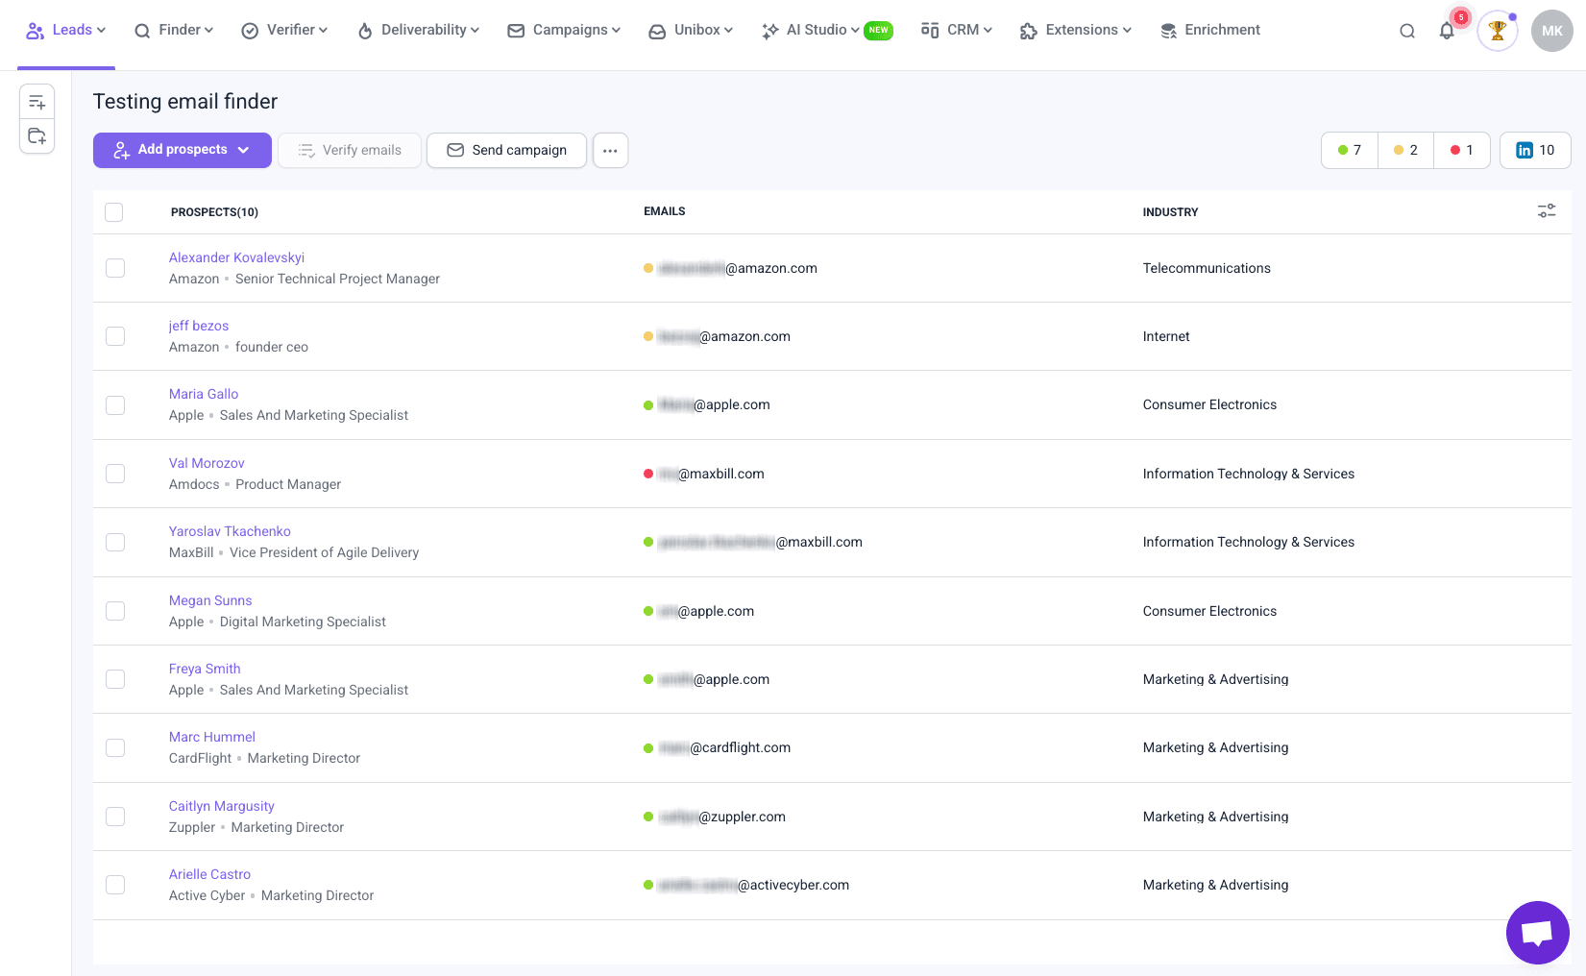Open the table column settings icon

(1546, 211)
